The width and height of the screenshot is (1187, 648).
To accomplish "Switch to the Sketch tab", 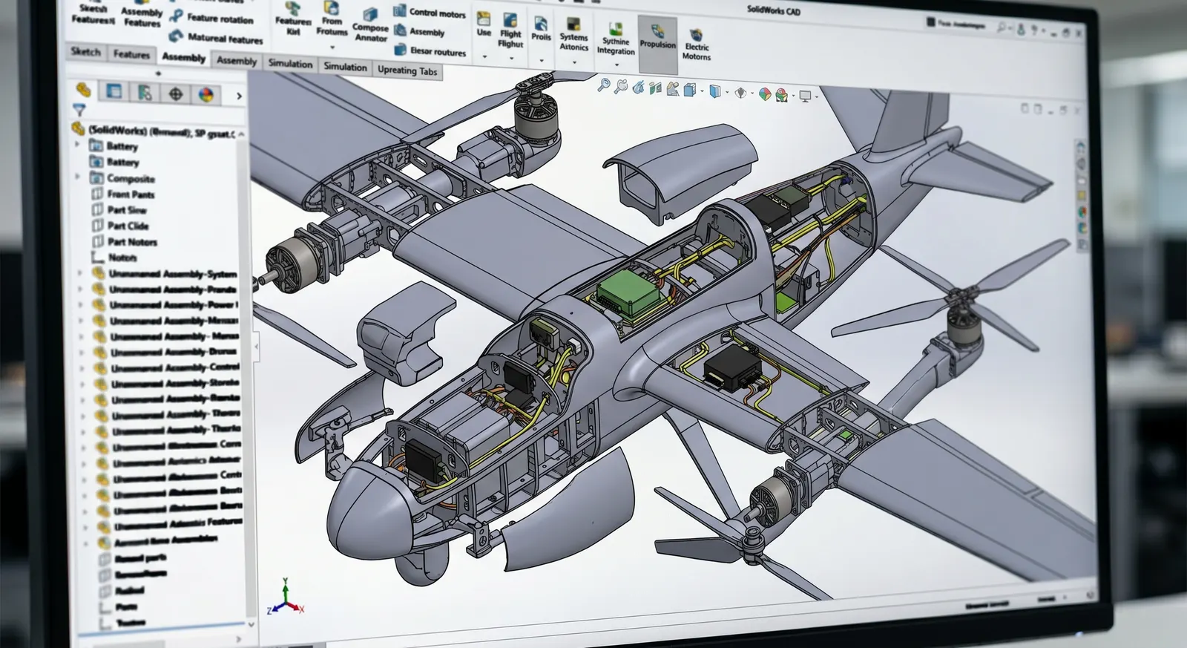I will (85, 52).
